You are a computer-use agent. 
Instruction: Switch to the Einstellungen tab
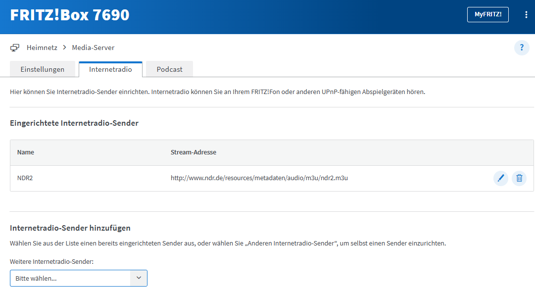coord(43,70)
